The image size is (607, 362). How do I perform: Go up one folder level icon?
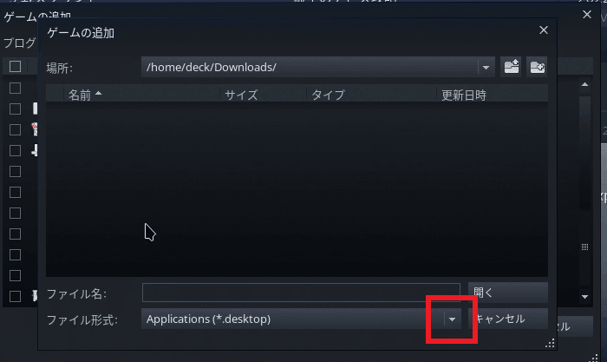point(511,67)
